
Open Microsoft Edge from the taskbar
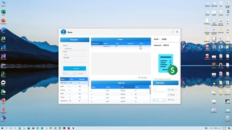(20, 128)
